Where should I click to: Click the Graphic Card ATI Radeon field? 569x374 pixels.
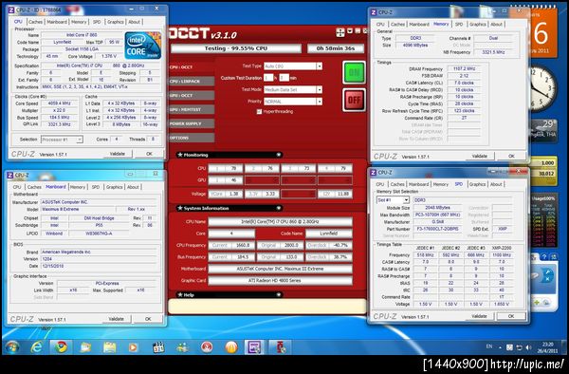click(280, 281)
